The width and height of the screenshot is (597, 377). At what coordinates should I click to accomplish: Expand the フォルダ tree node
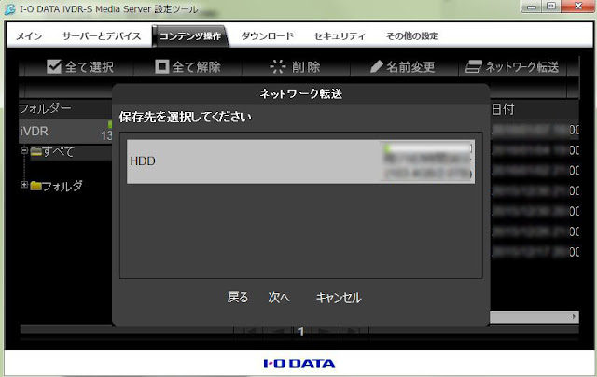tap(24, 185)
